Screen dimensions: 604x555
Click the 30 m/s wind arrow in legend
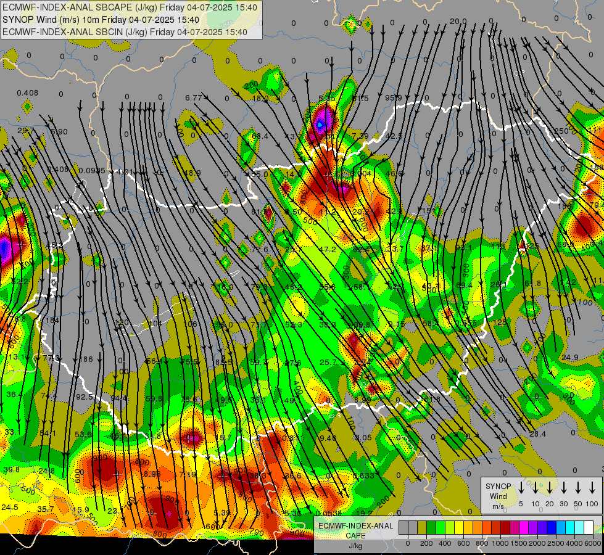[x=563, y=487]
